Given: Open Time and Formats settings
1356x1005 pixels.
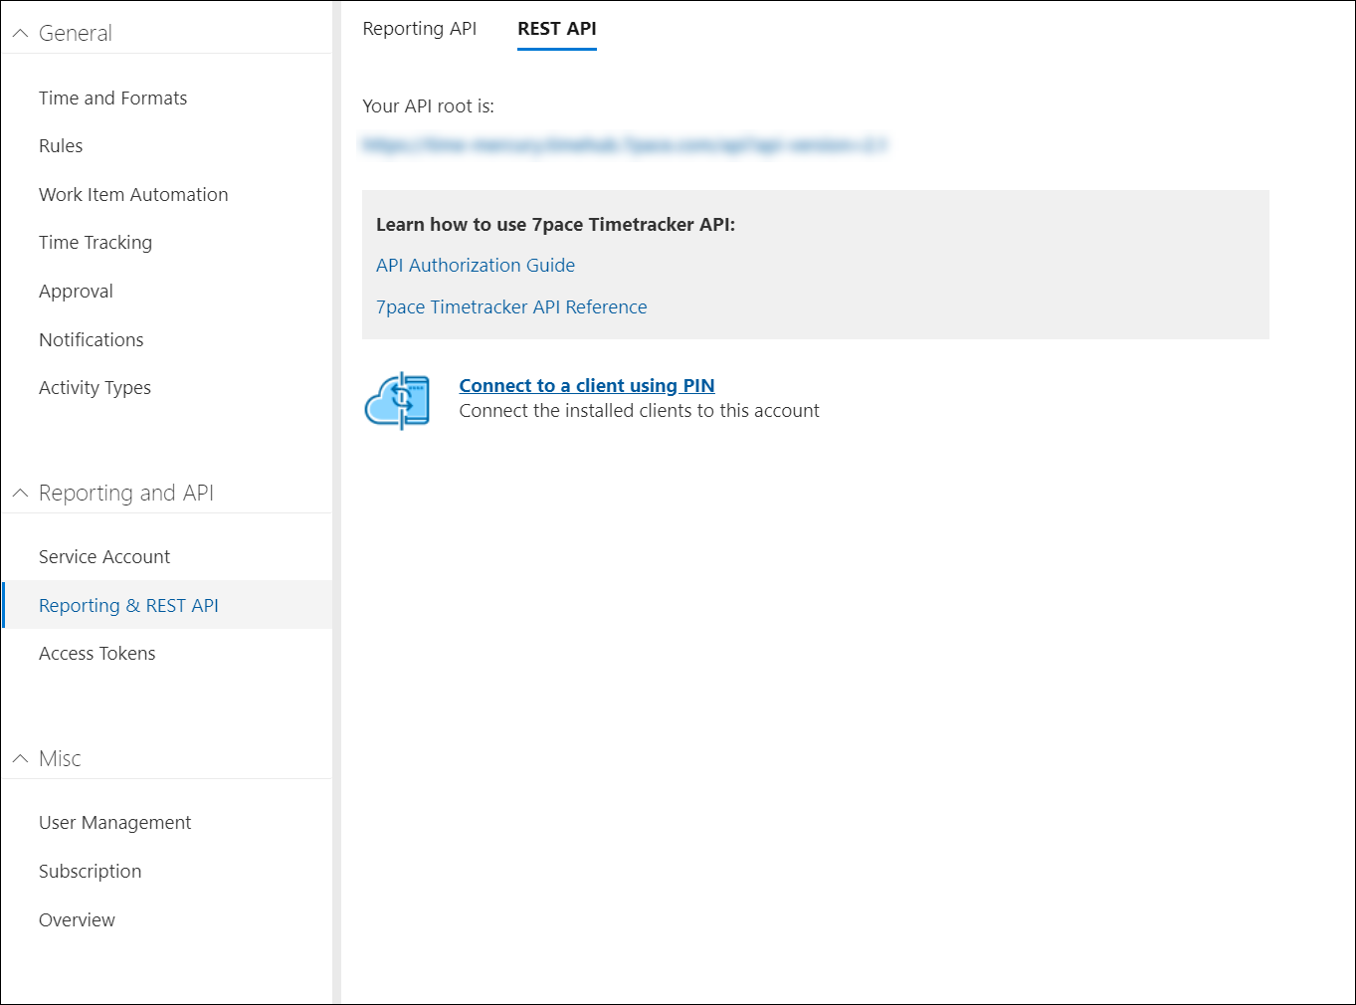Looking at the screenshot, I should [113, 98].
